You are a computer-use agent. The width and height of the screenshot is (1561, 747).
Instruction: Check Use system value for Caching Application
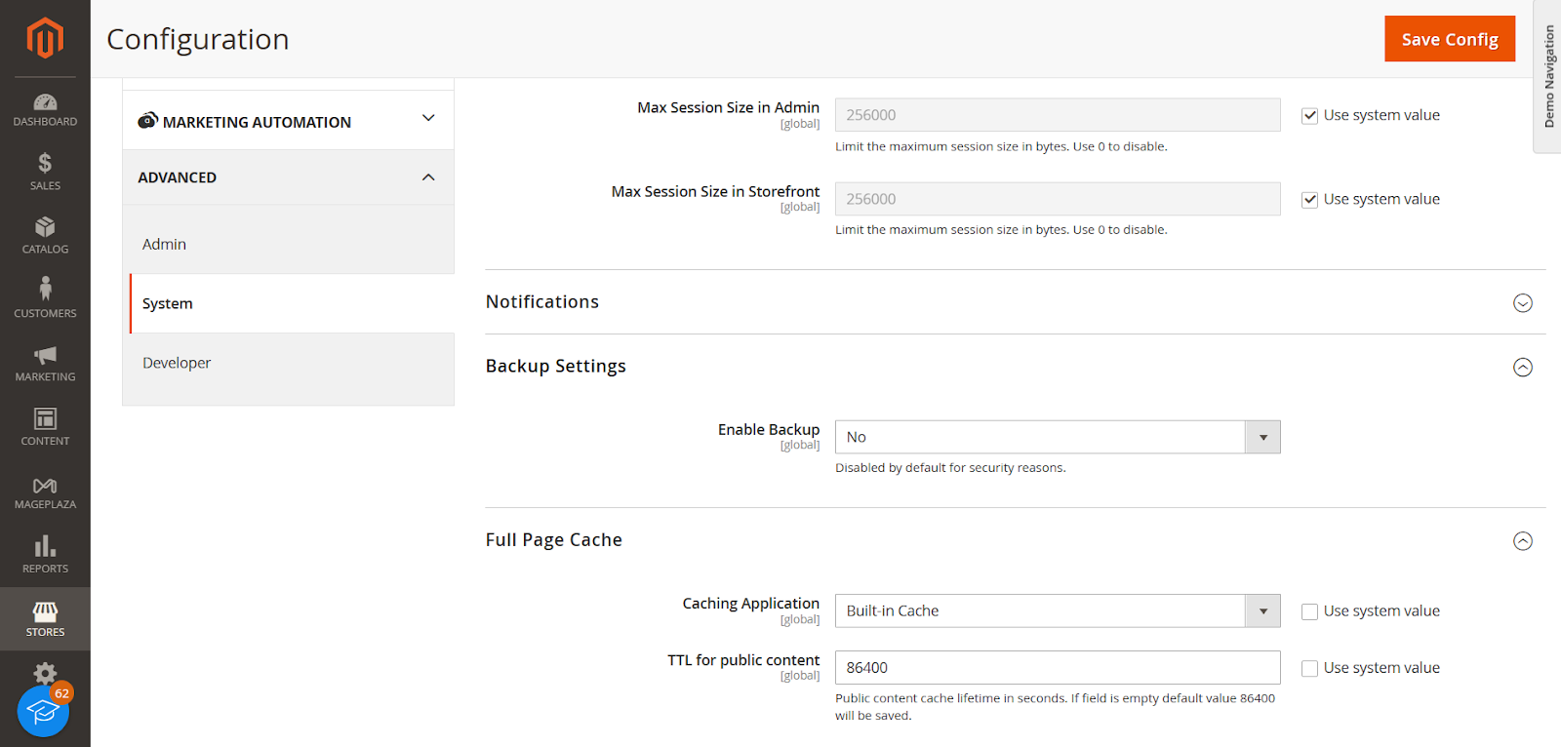1309,611
